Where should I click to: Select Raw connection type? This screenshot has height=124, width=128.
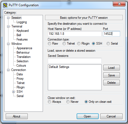[49, 44]
